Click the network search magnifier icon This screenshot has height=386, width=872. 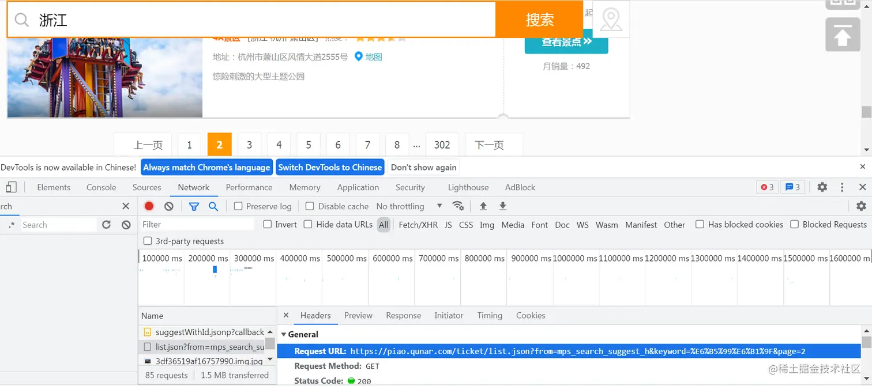click(213, 206)
